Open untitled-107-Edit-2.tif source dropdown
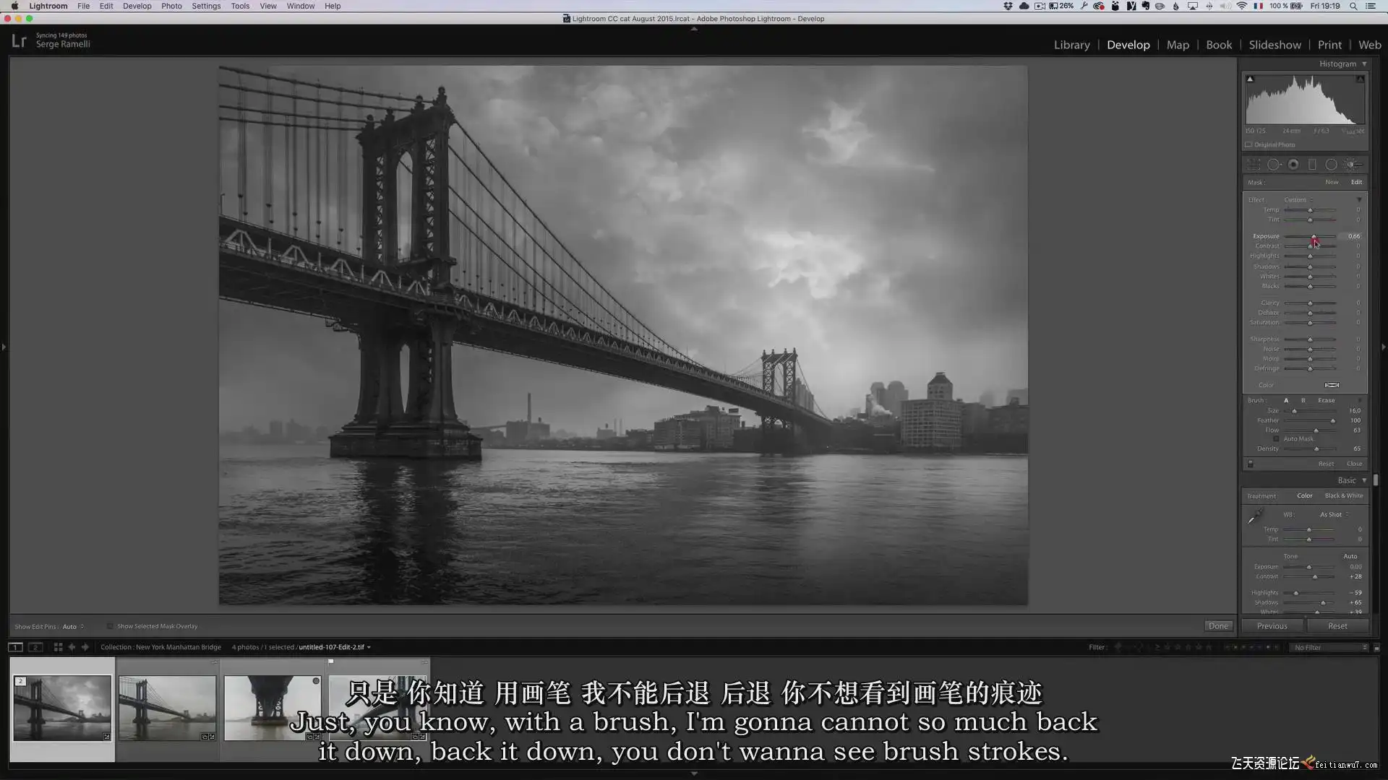Image resolution: width=1388 pixels, height=780 pixels. 335,647
